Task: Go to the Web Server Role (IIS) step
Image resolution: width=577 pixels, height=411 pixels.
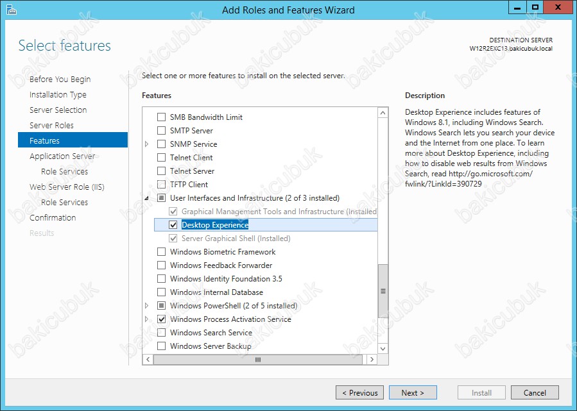Action: [x=67, y=187]
